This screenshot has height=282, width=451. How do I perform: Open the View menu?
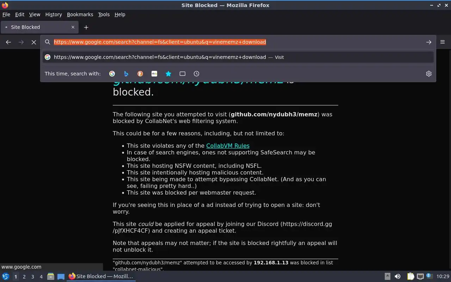35,14
